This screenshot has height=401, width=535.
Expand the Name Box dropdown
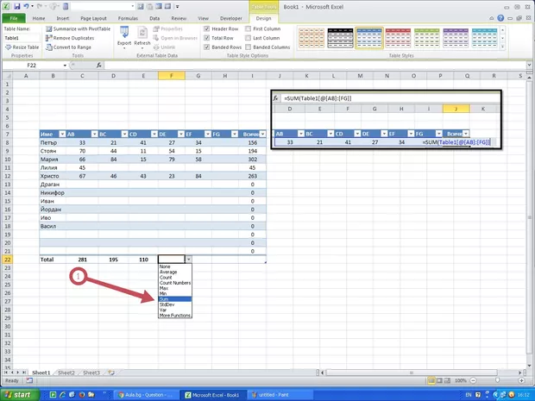point(89,65)
